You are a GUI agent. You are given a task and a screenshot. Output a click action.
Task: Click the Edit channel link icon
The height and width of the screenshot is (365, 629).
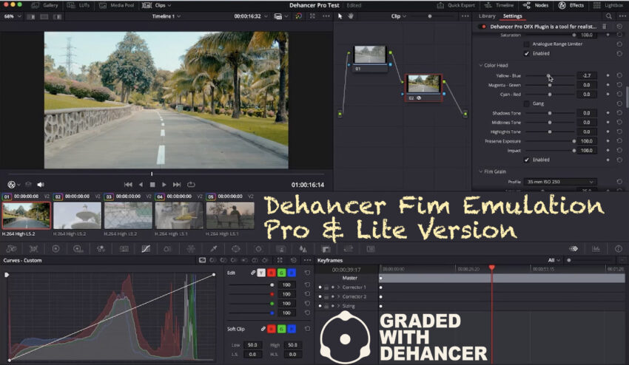click(x=253, y=273)
